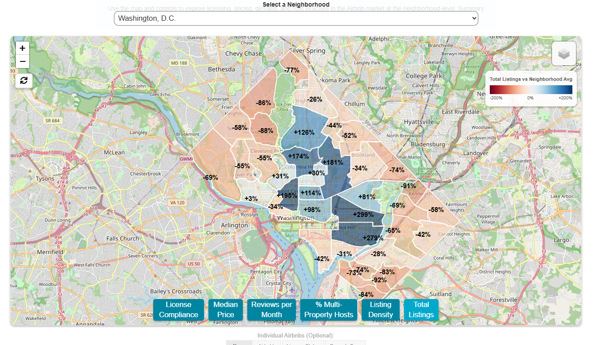Select the License Compliance metric
The image size is (594, 345).
click(x=178, y=310)
